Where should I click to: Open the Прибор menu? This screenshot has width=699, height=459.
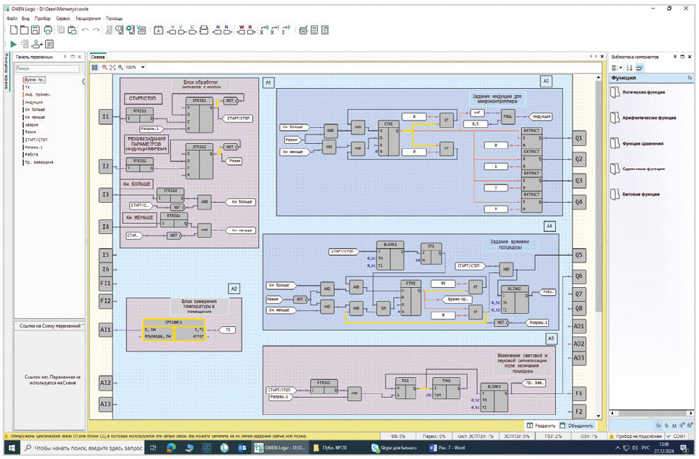pos(43,19)
